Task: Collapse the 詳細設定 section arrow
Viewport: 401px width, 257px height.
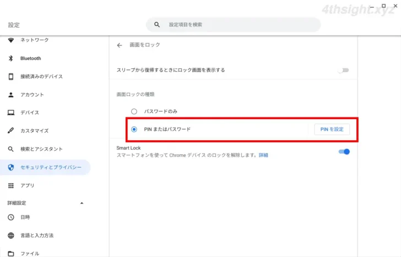Action: tap(82, 204)
